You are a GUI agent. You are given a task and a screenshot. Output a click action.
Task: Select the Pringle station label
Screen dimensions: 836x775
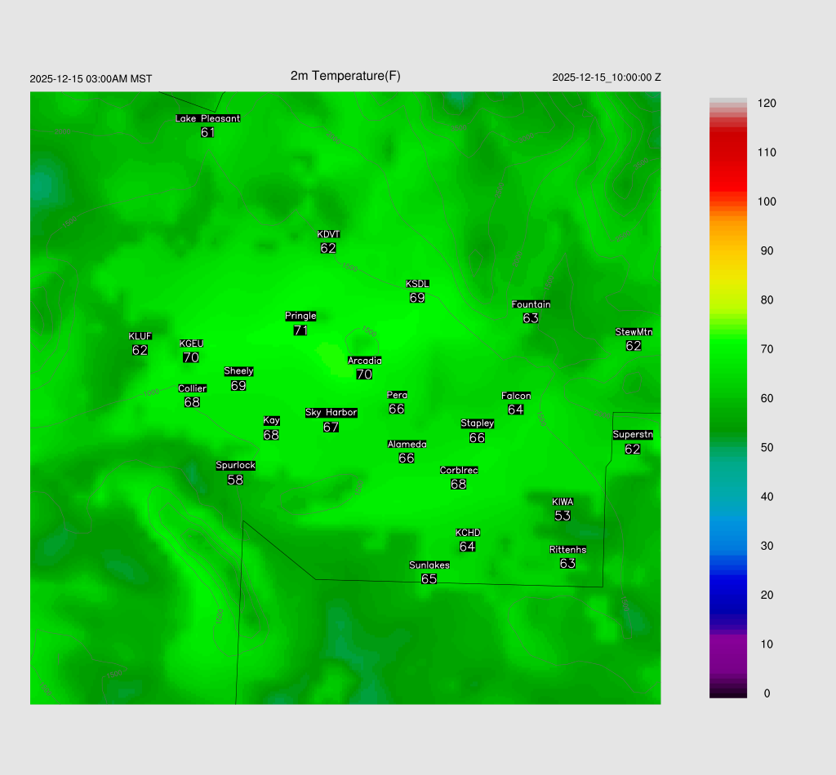coord(300,317)
